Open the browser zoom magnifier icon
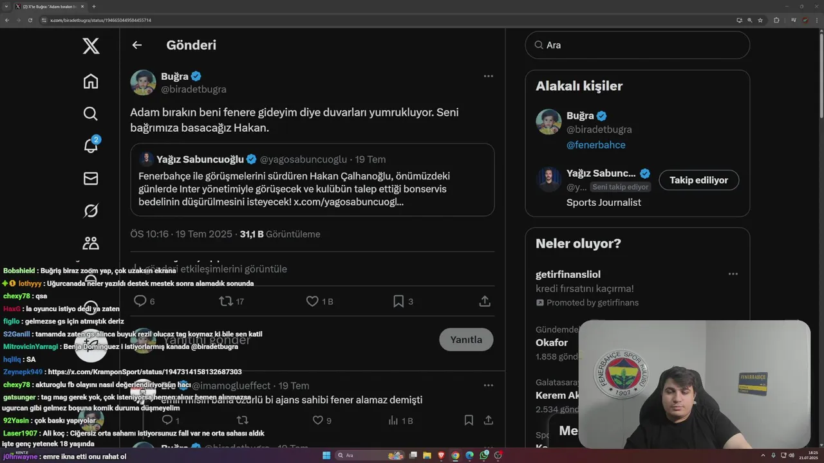 pyautogui.click(x=750, y=20)
